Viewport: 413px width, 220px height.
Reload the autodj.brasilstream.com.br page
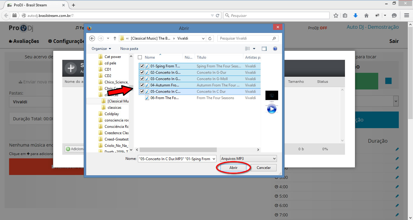[x=217, y=15]
